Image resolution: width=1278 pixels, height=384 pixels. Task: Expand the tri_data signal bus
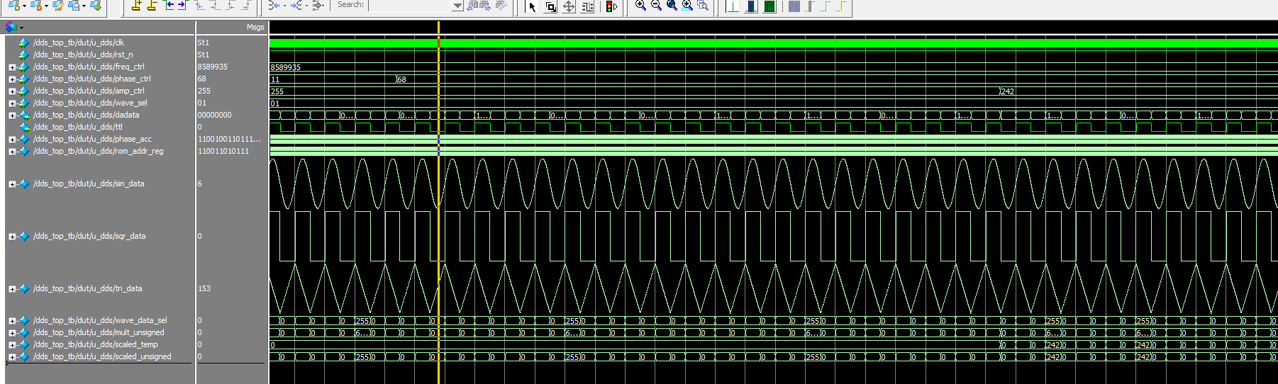coord(12,289)
